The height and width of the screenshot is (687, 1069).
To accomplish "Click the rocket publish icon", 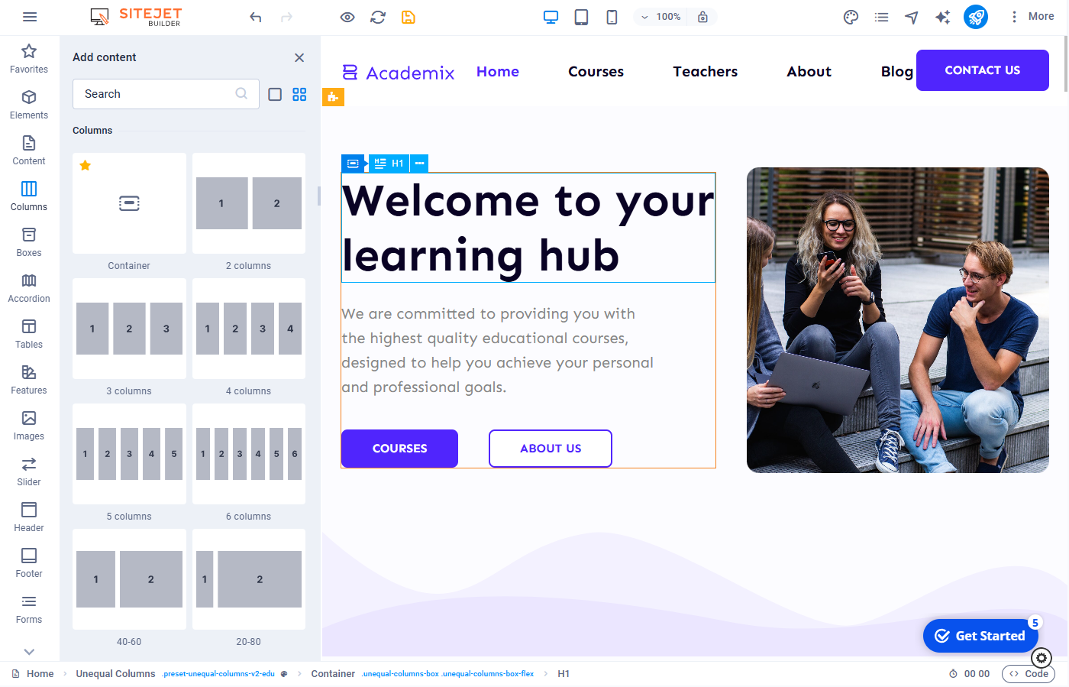I will [975, 17].
